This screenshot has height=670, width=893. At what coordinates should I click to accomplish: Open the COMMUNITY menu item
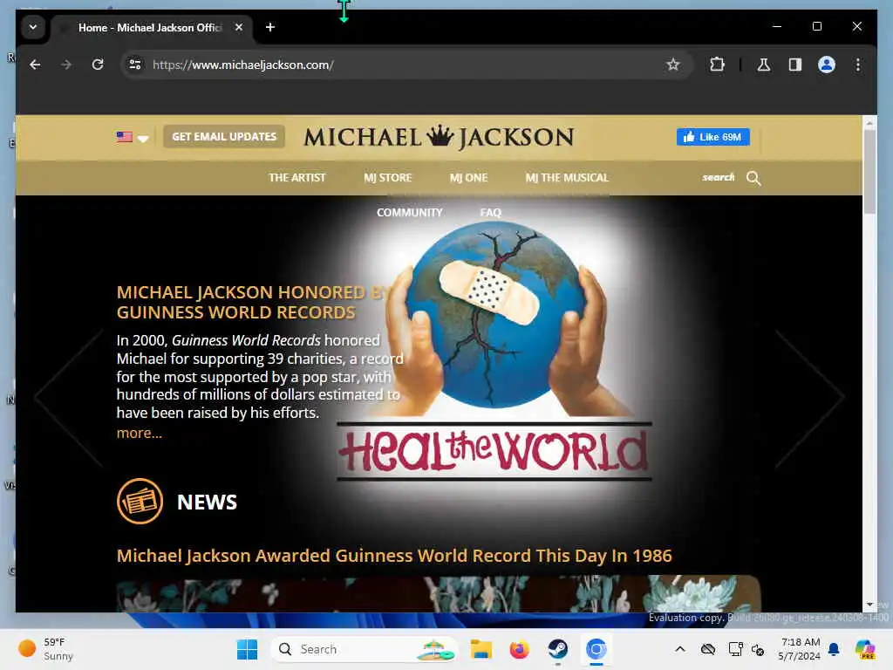point(410,213)
